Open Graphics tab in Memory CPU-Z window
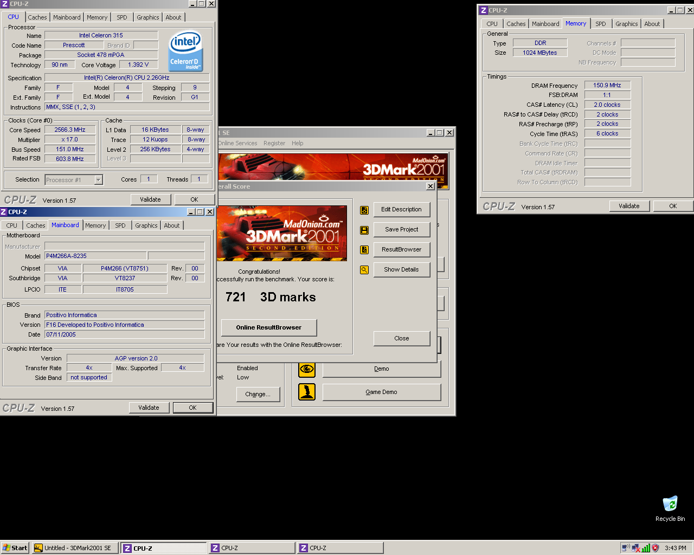Screen dimensions: 694x555 626,24
